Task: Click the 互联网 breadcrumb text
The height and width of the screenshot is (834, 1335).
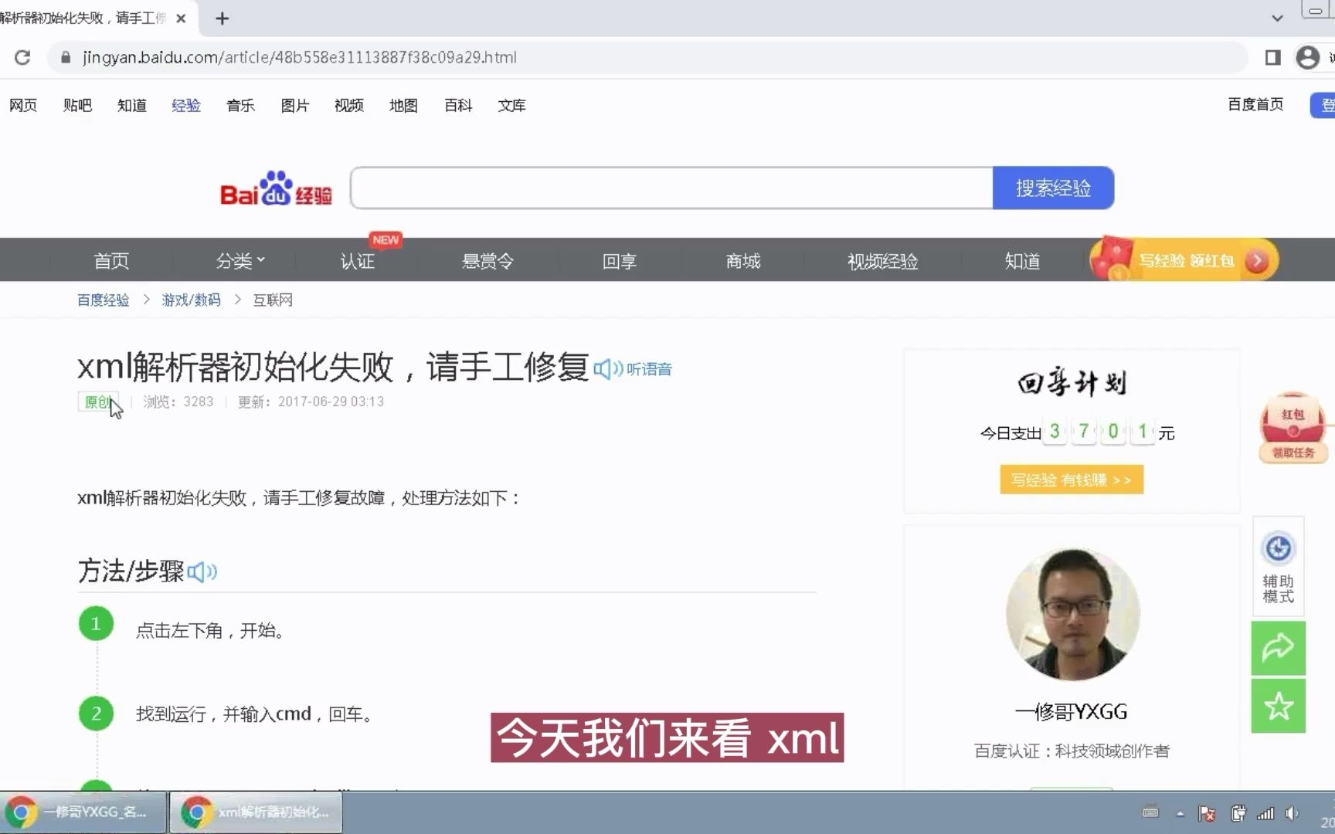Action: tap(273, 300)
